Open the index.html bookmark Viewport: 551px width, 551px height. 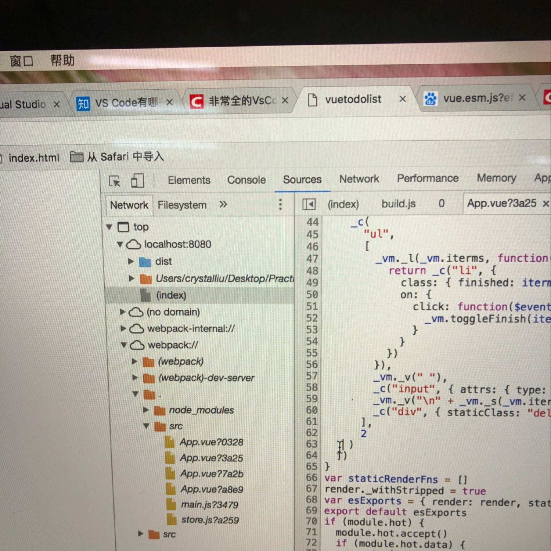coord(34,158)
